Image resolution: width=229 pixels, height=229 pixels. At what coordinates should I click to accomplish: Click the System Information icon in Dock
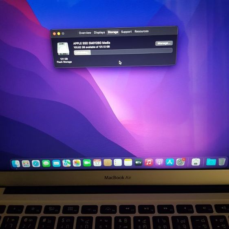(196, 162)
